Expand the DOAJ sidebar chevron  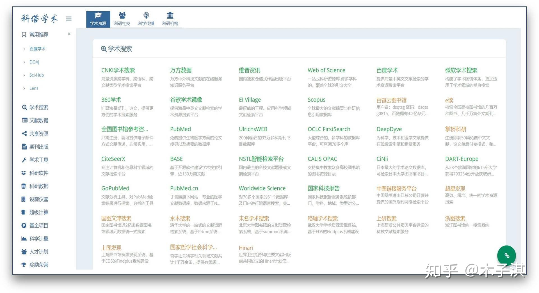tap(24, 62)
